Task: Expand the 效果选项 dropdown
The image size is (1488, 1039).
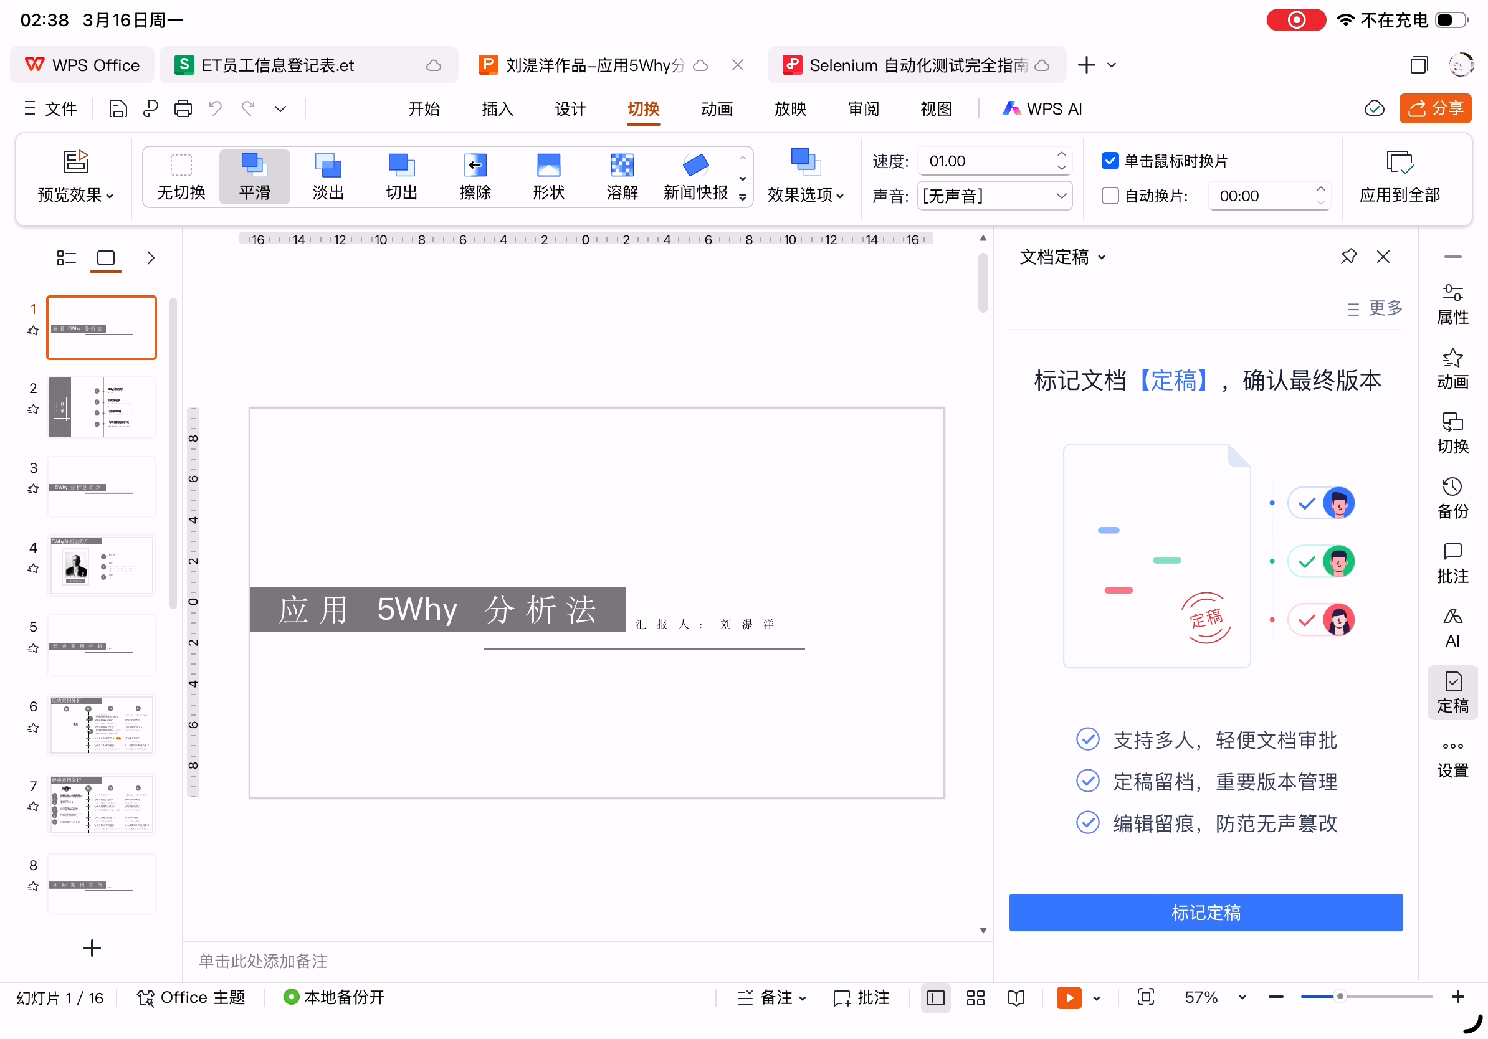Action: [x=805, y=194]
